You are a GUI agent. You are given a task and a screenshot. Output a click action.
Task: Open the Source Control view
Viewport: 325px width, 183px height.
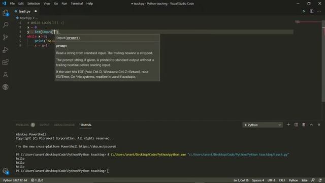[6, 37]
